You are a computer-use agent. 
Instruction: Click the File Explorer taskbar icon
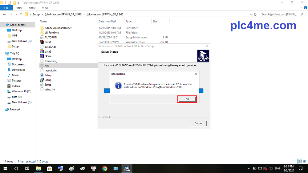(x=38, y=168)
